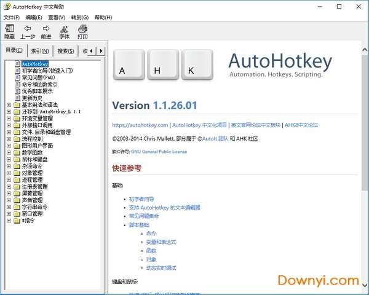Expand the 对象管理 tree node

coord(9,173)
